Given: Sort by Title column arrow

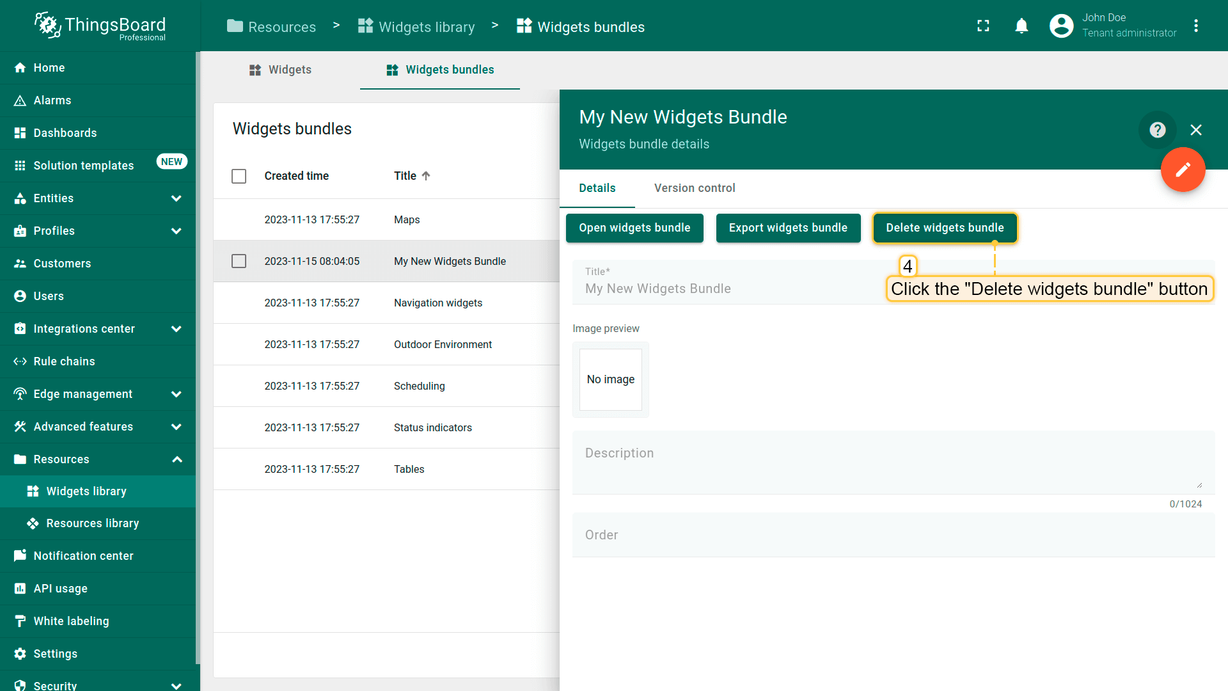Looking at the screenshot, I should click(x=426, y=176).
